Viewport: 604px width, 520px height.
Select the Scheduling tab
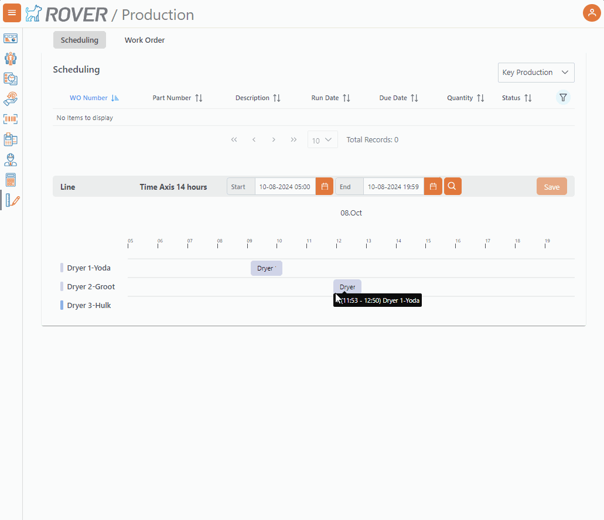[80, 40]
